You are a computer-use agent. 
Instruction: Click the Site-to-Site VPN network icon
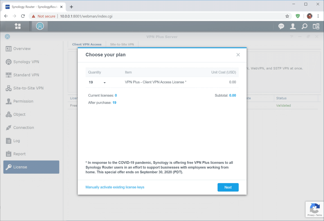point(9,88)
